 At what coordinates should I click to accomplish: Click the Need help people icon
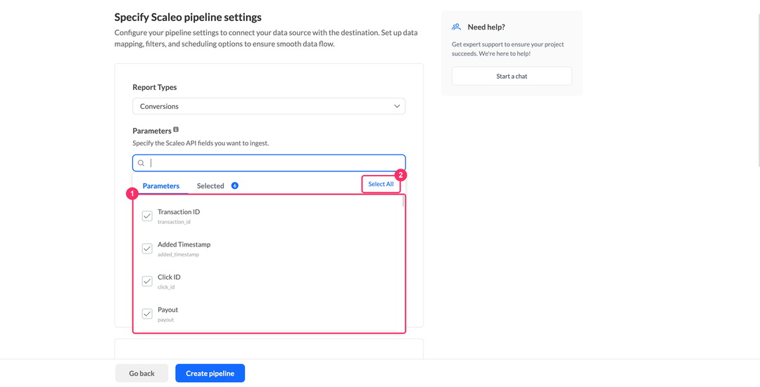point(456,27)
